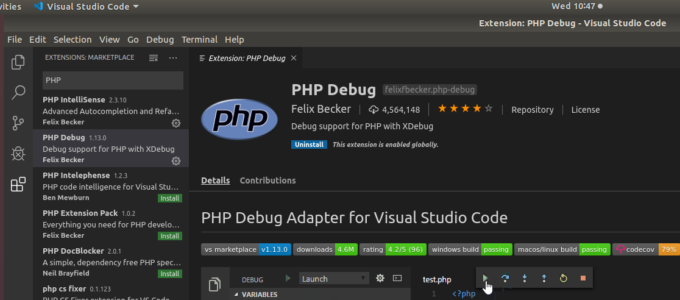Select PHP Intelephense in extension list
This screenshot has height=300, width=680.
point(111,186)
